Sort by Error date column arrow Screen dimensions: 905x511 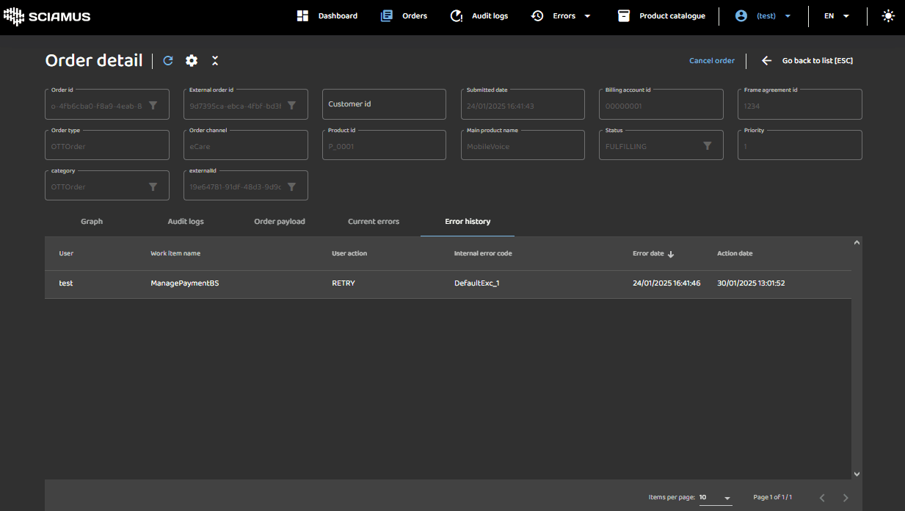[671, 254]
